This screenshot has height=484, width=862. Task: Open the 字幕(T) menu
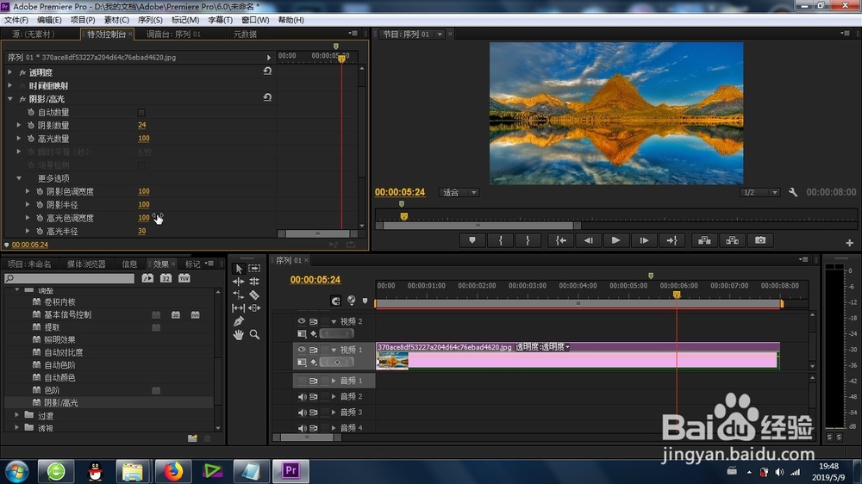click(x=221, y=20)
